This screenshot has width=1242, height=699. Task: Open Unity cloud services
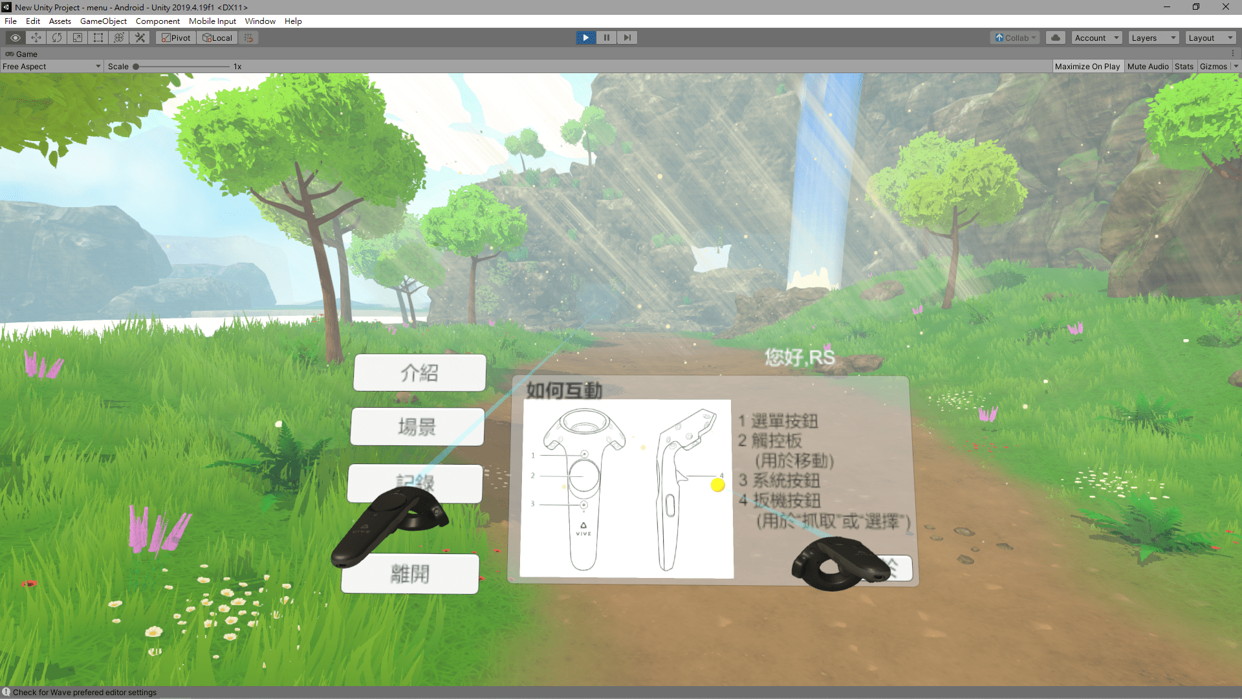pyautogui.click(x=1056, y=38)
